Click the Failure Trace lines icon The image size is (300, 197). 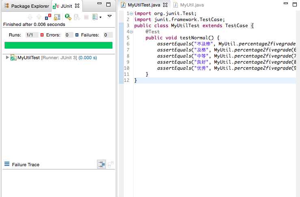click(x=7, y=164)
